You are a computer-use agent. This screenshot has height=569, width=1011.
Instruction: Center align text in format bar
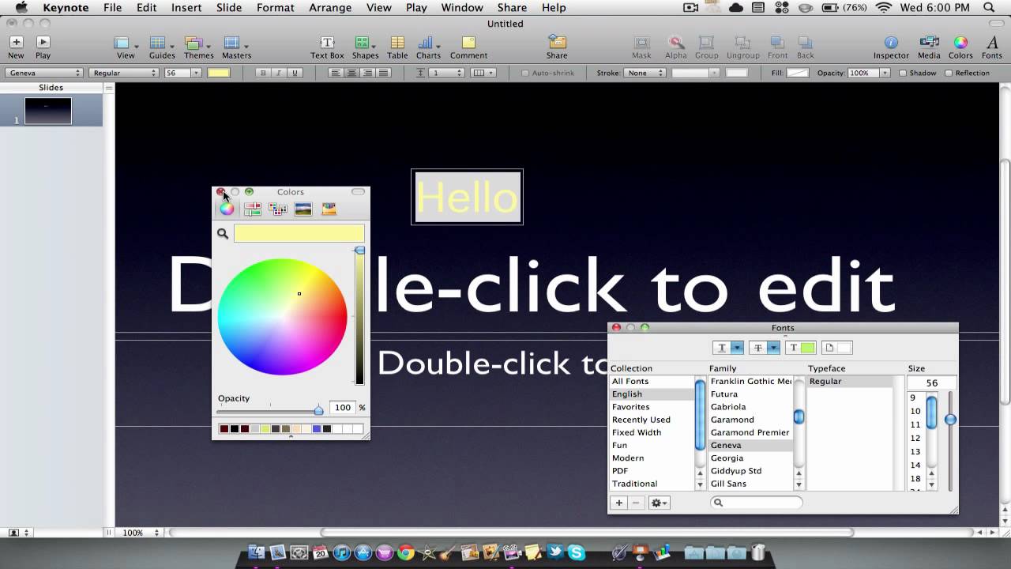tap(351, 73)
